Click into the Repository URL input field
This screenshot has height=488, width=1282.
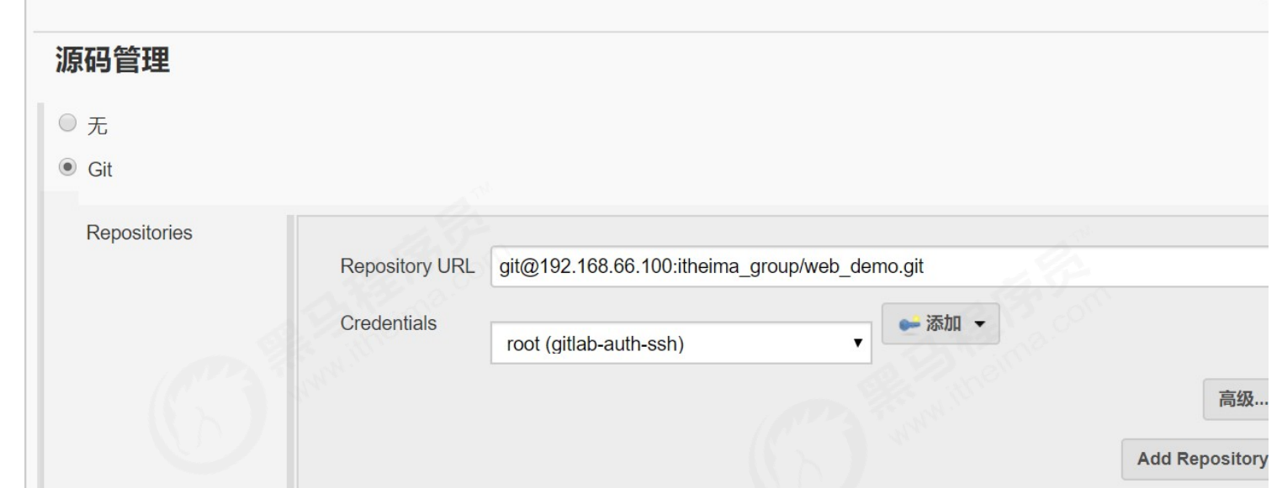point(878,267)
